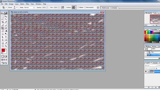Image resolution: width=160 pixels, height=90 pixels.
Task: Open the Image menu
Action: click(x=11, y=4)
